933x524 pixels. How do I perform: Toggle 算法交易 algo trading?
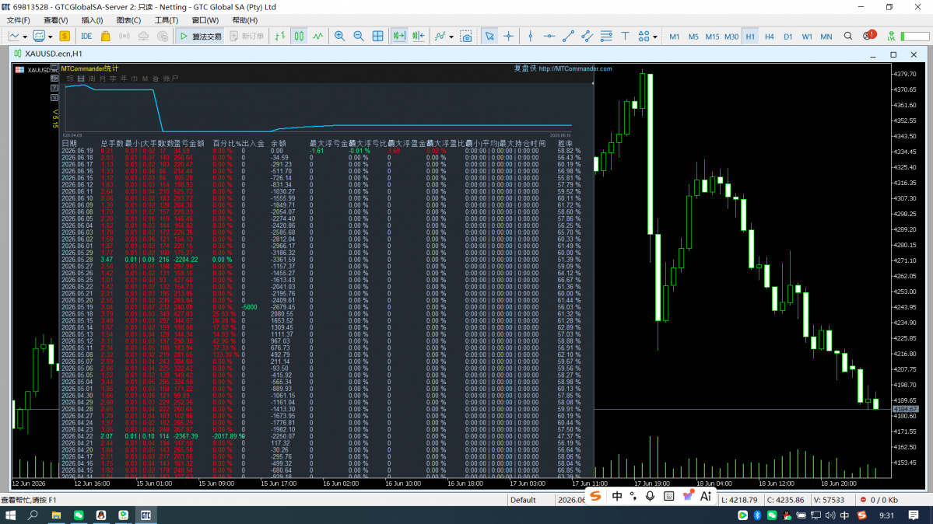point(200,37)
